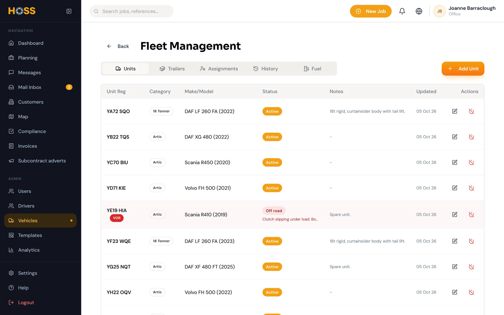Open Planning in sidebar

tap(40, 58)
